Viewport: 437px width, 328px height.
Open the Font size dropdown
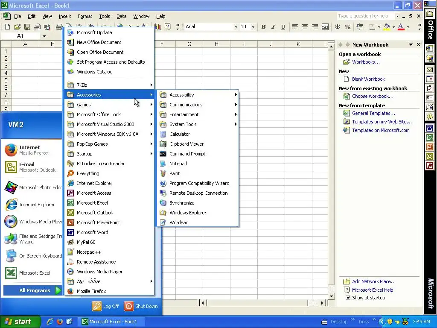tap(253, 27)
